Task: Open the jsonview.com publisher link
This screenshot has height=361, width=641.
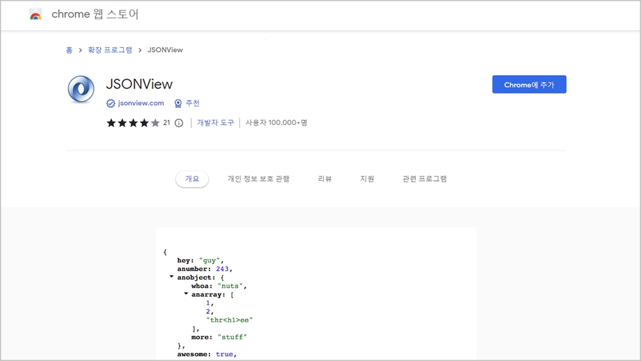Action: point(141,103)
